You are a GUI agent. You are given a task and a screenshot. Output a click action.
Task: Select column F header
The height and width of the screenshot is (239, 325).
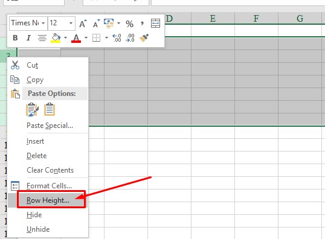click(256, 19)
